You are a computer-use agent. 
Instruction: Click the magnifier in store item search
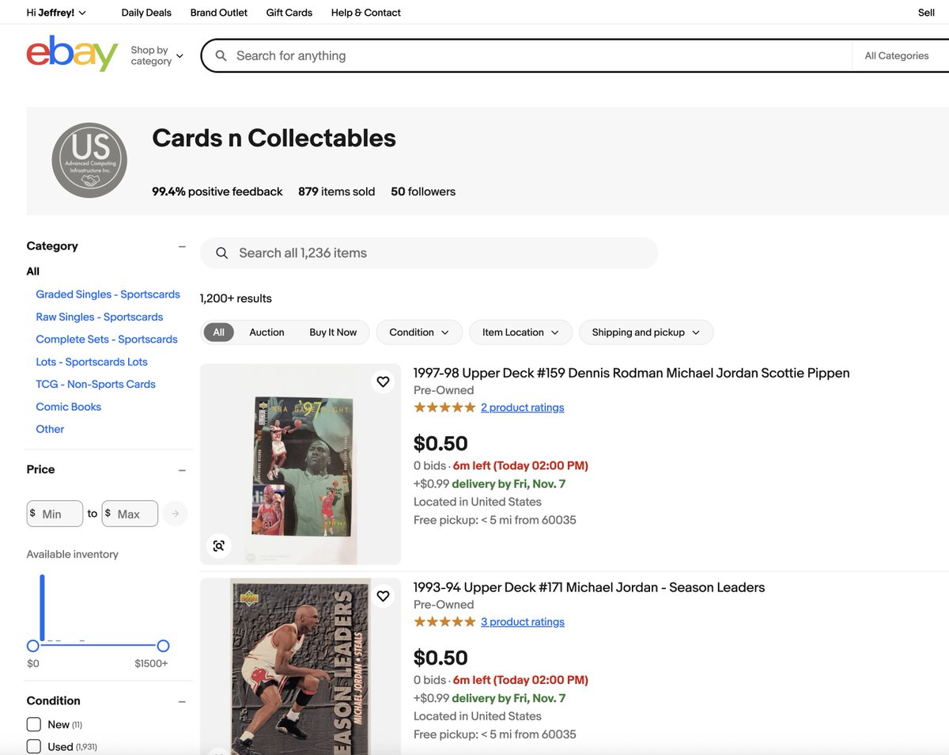tap(223, 253)
